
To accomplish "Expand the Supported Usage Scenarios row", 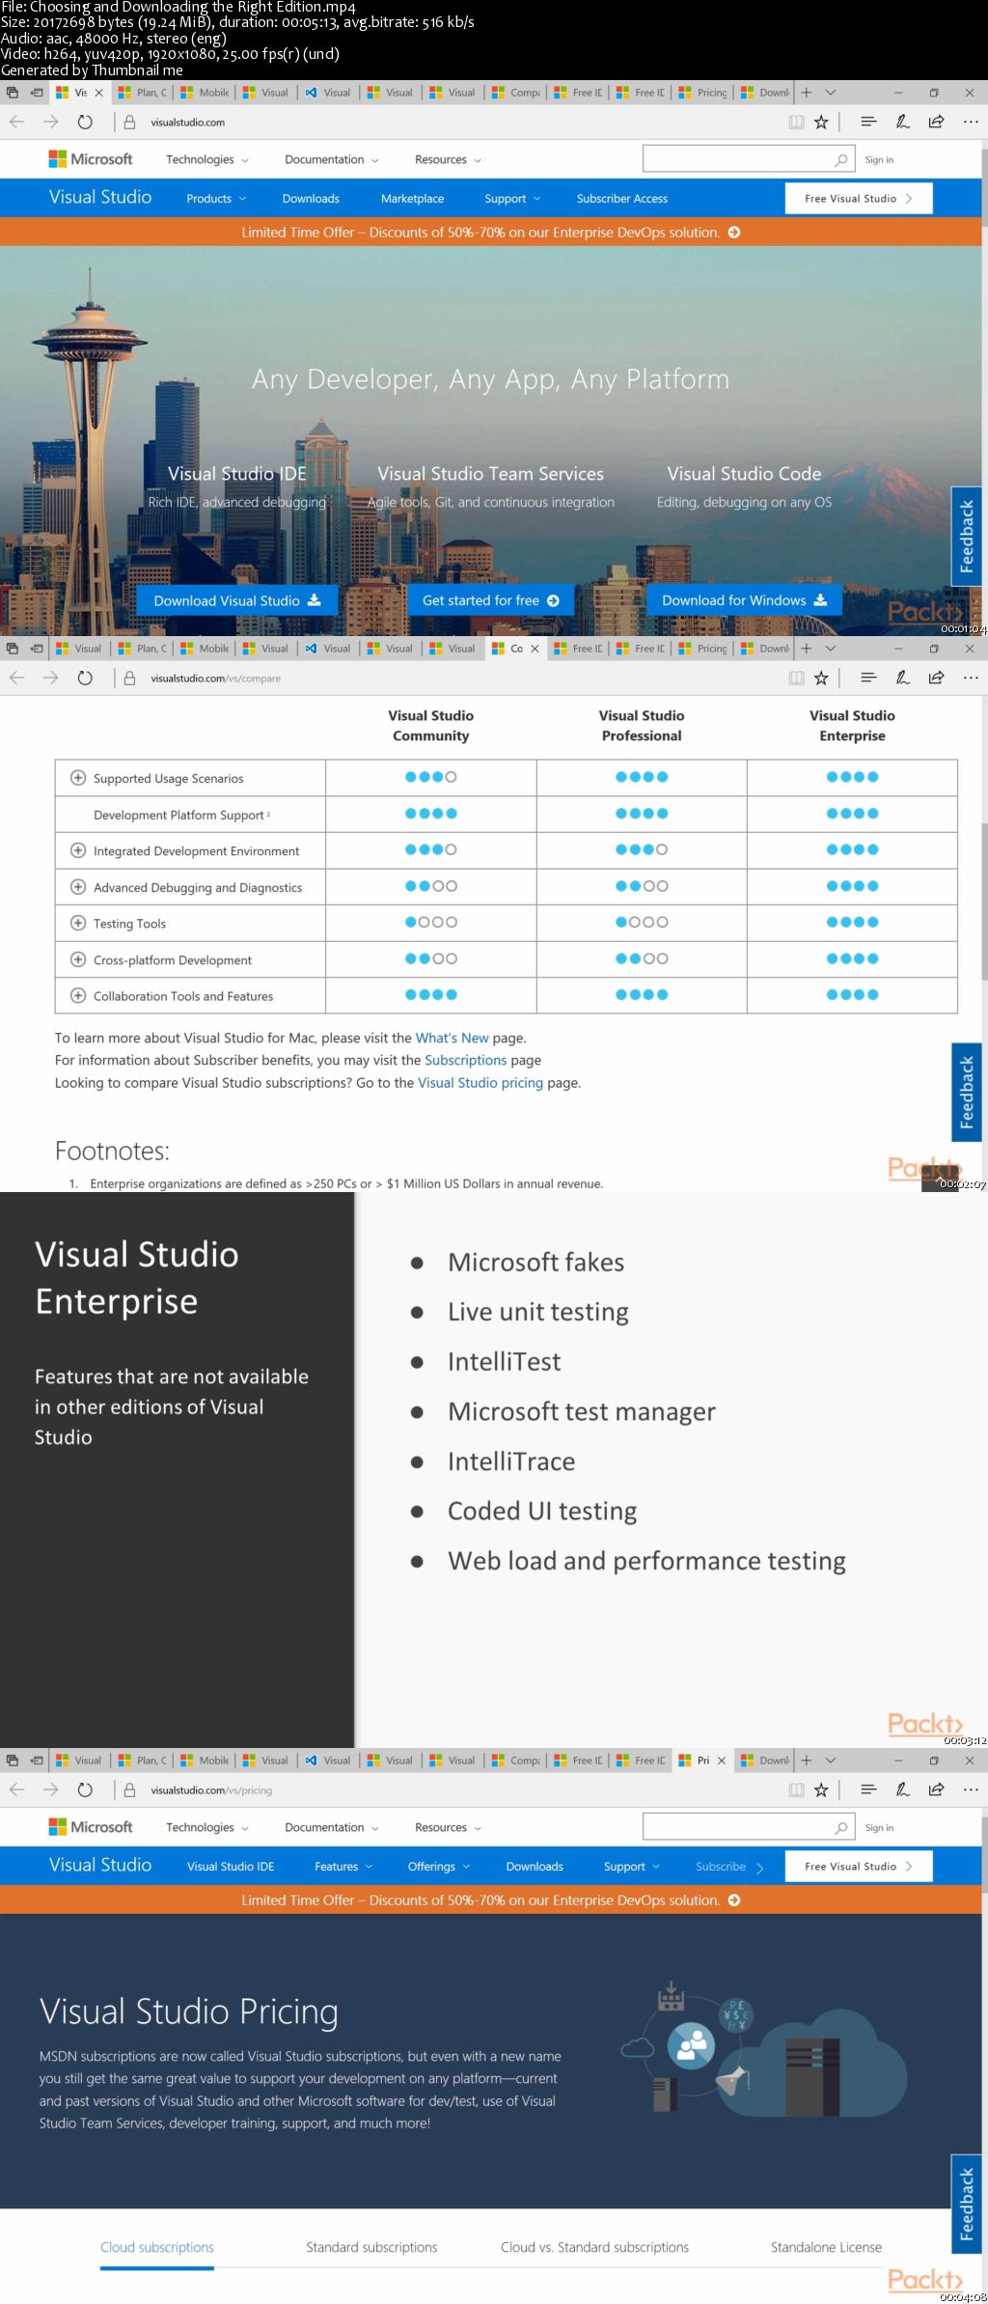I will [x=78, y=778].
